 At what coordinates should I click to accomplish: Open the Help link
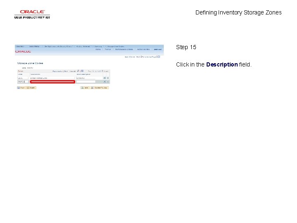(x=138, y=57)
